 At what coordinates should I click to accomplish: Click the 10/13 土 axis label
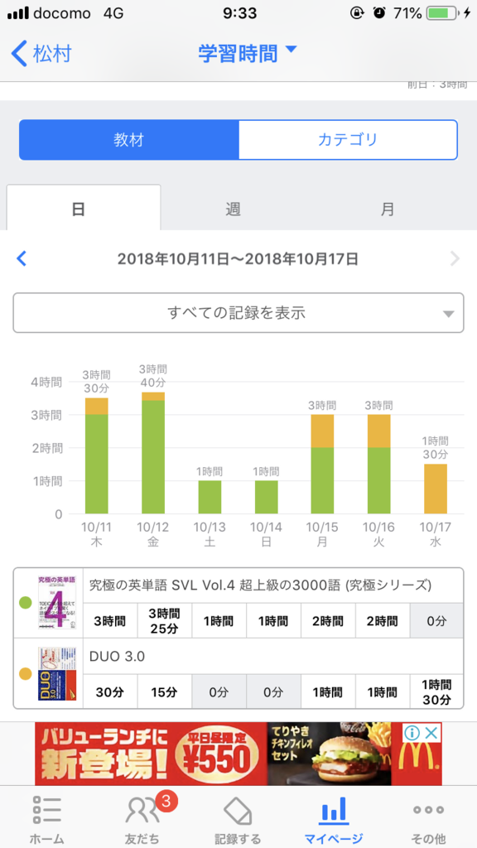[210, 534]
